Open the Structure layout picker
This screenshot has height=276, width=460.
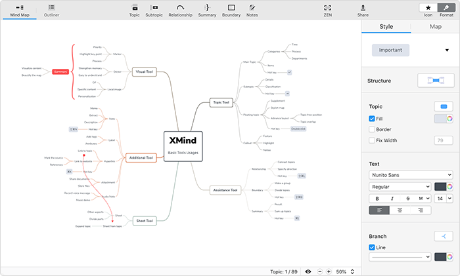pyautogui.click(x=436, y=81)
